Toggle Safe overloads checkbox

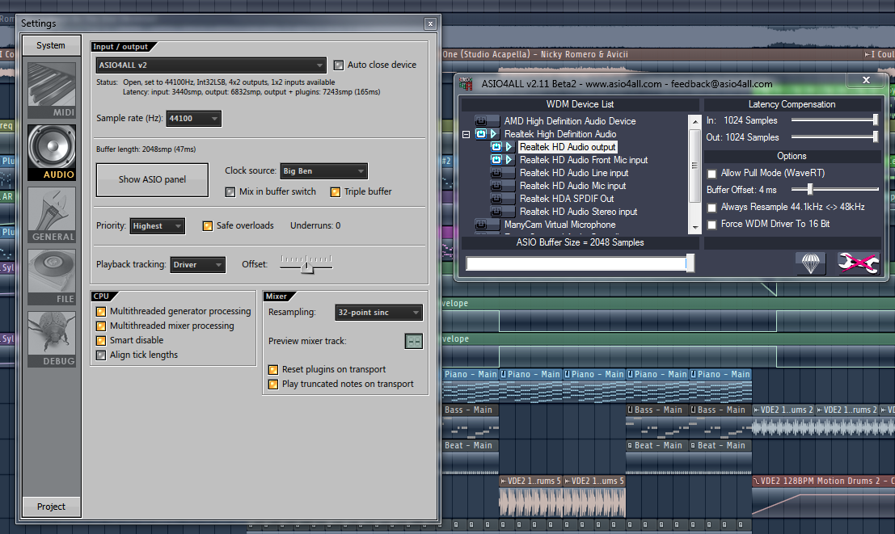click(207, 226)
